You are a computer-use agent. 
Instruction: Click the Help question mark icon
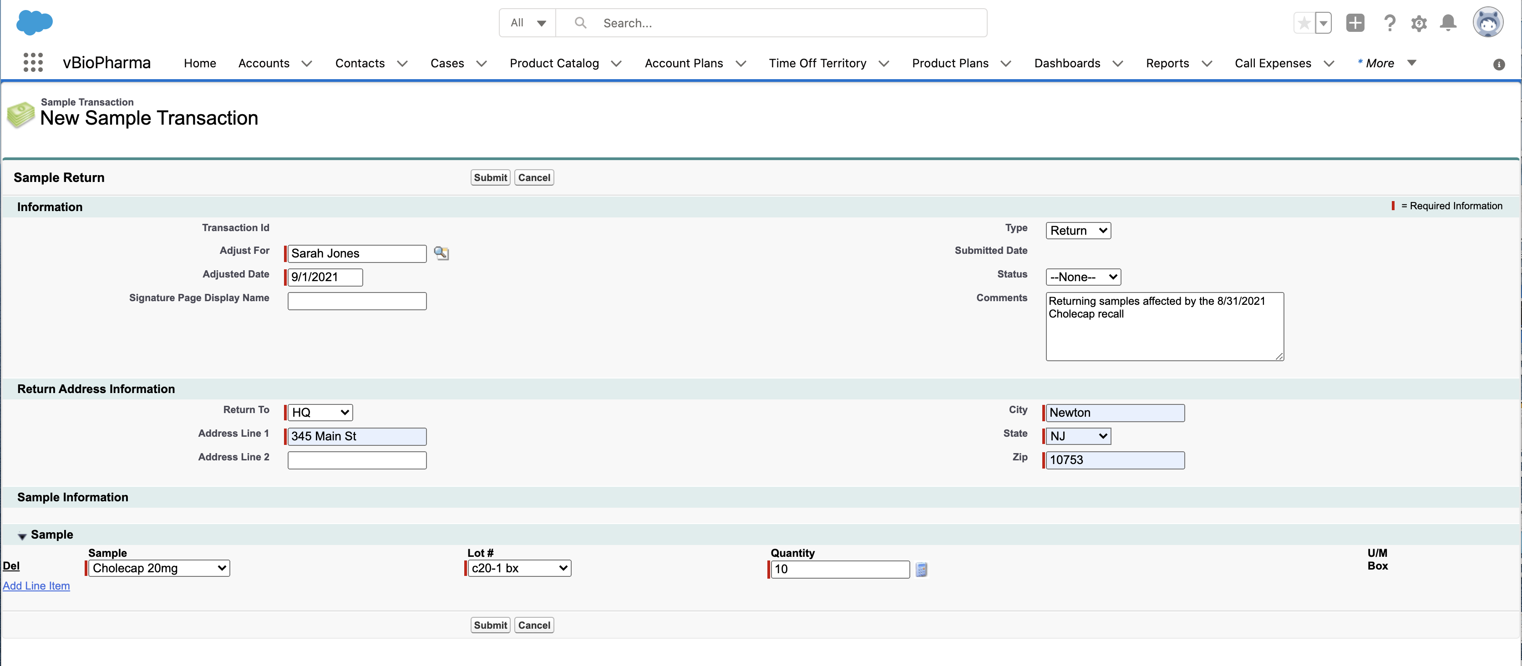(x=1390, y=23)
